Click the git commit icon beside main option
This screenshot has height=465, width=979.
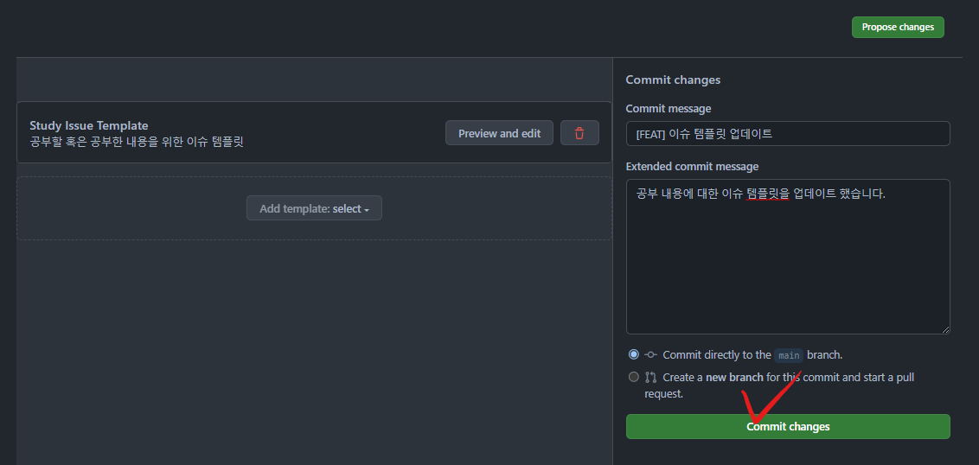(650, 354)
